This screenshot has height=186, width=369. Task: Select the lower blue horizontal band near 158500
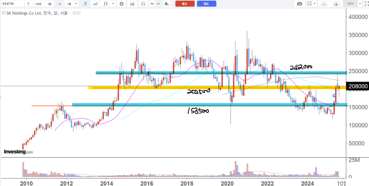(210, 104)
